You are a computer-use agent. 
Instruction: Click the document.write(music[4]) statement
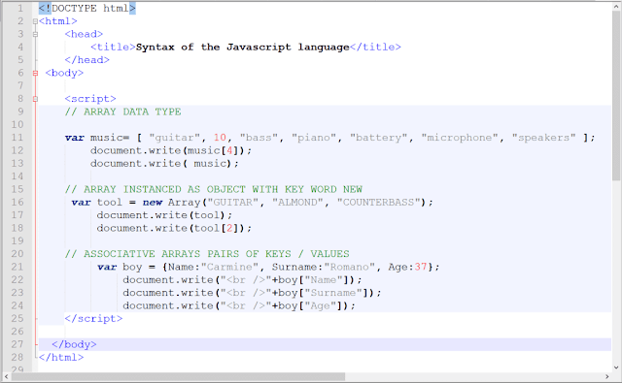(x=171, y=150)
